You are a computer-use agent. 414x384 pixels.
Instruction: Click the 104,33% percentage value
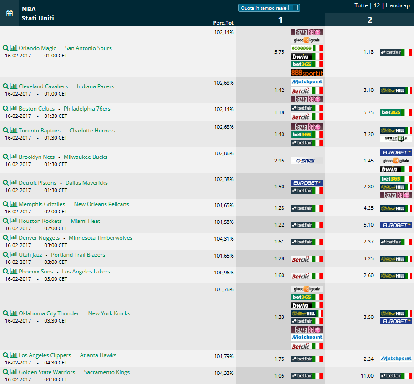coord(224,373)
